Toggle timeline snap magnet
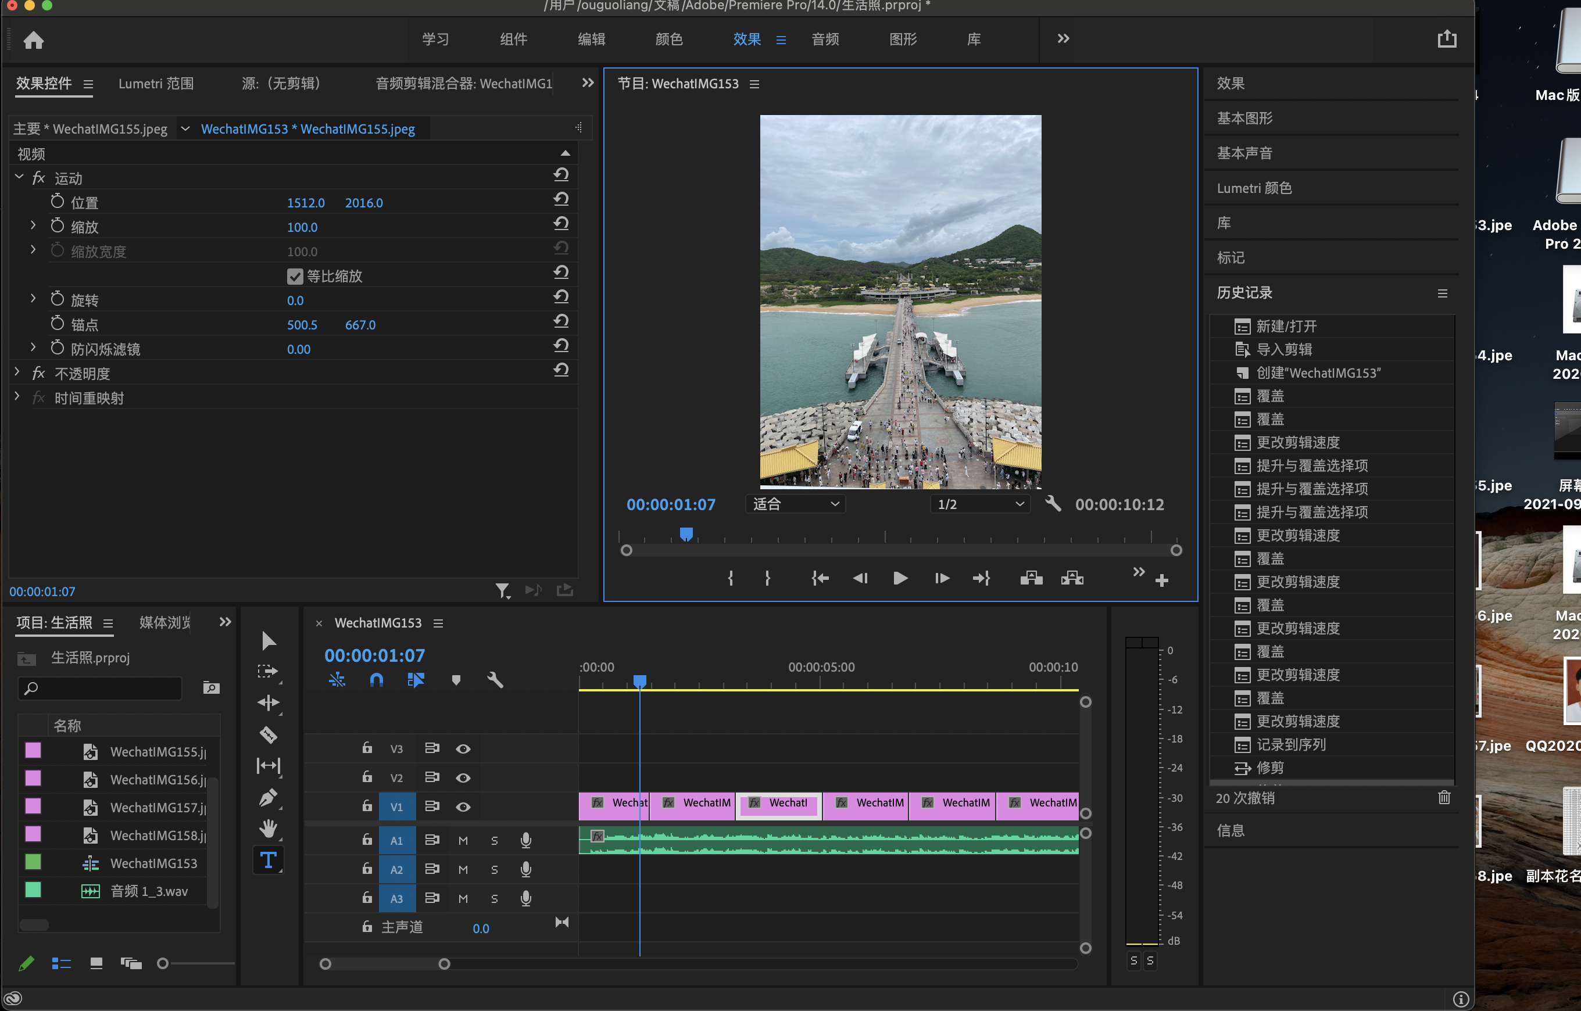This screenshot has width=1581, height=1011. pyautogui.click(x=376, y=680)
